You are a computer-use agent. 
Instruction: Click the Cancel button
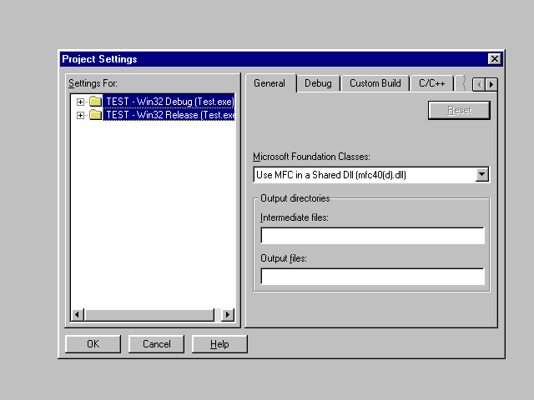tap(156, 344)
